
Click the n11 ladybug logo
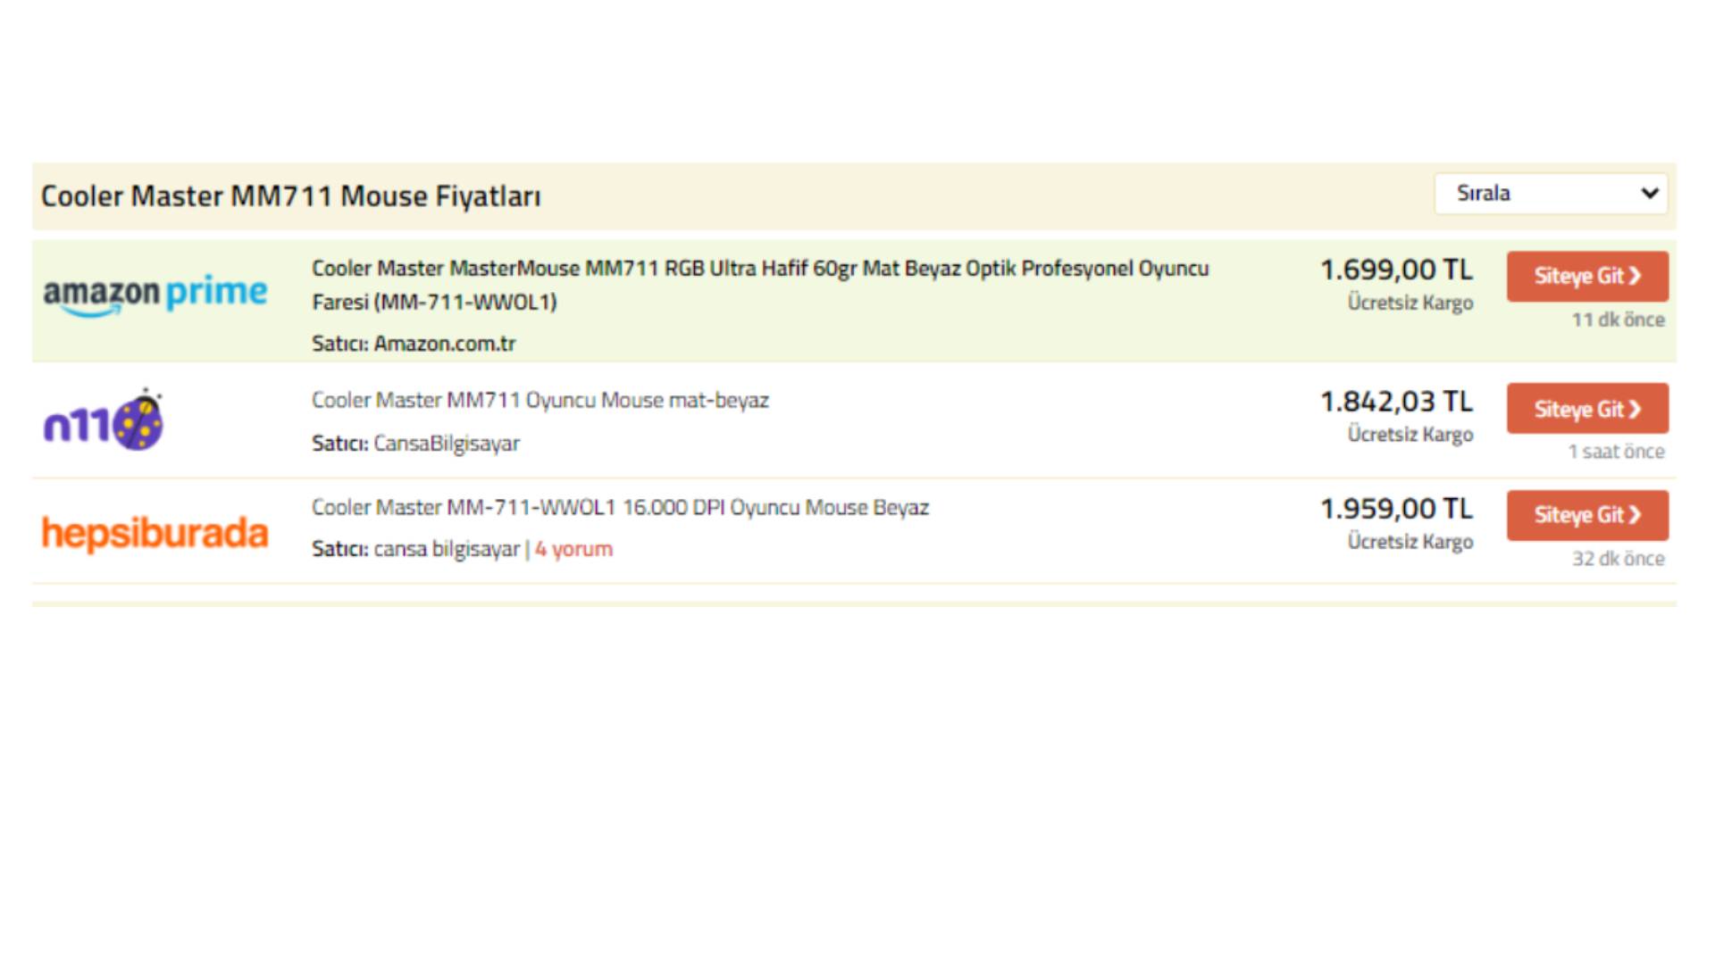pyautogui.click(x=104, y=420)
